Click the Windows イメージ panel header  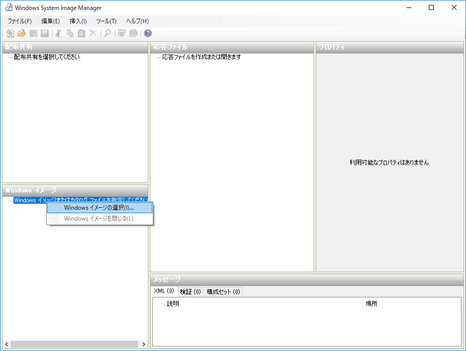(x=75, y=191)
